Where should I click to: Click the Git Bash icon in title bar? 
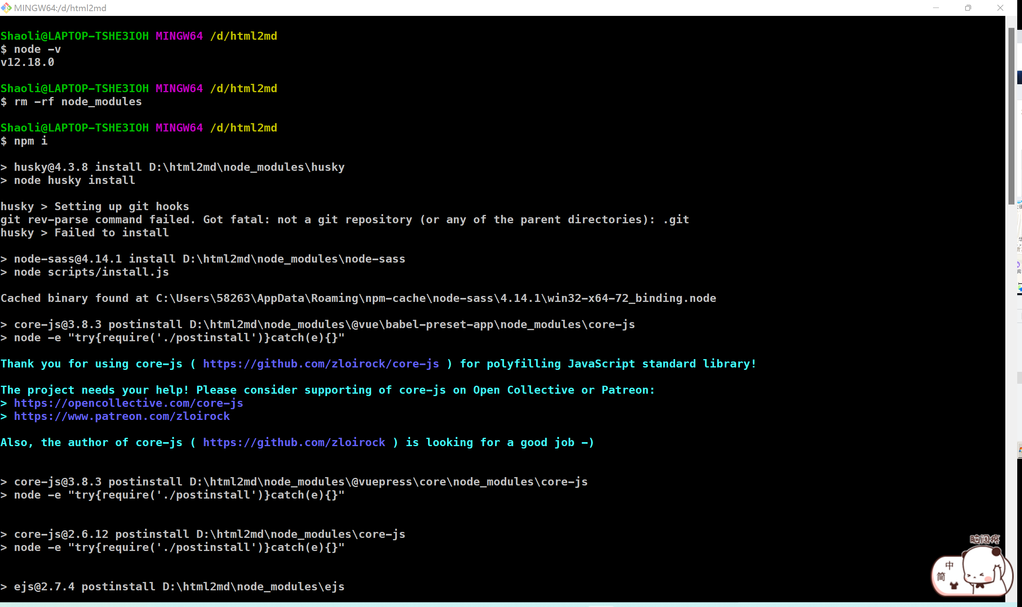[6, 8]
